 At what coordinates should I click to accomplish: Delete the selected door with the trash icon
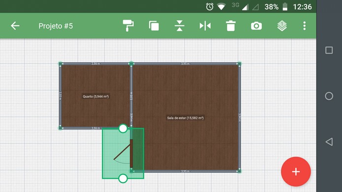tap(231, 26)
